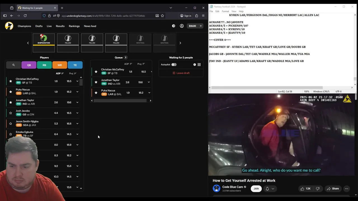Reload the Underdog page
This screenshot has width=358, height=201.
click(x=25, y=16)
